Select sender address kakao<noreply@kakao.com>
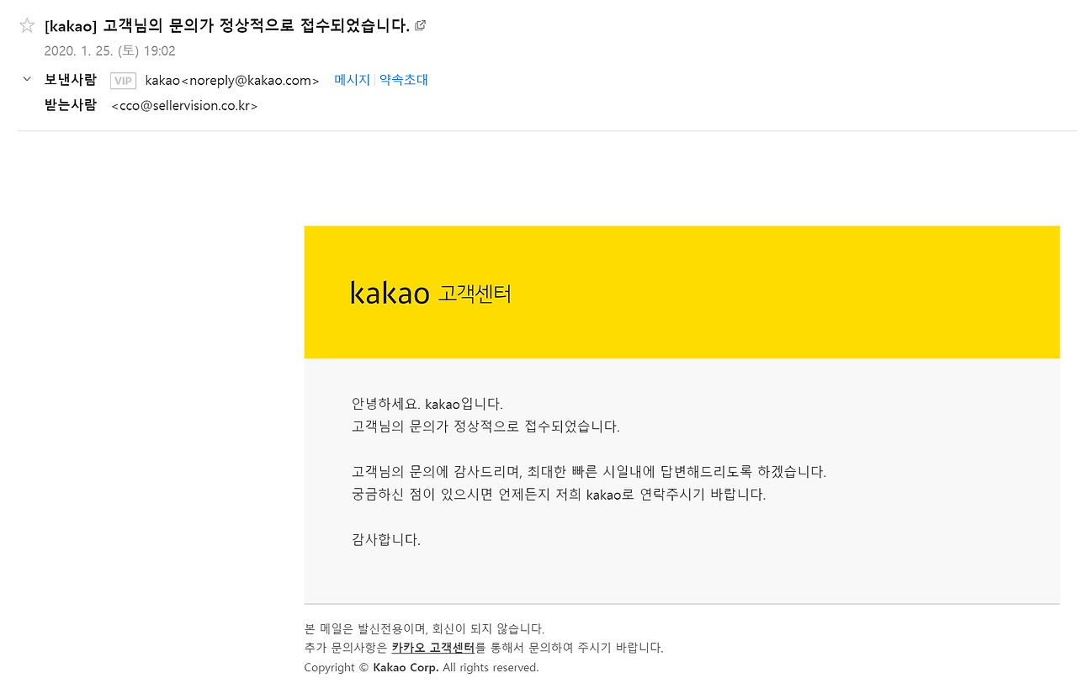Viewport: 1077px width, 694px height. [x=232, y=81]
